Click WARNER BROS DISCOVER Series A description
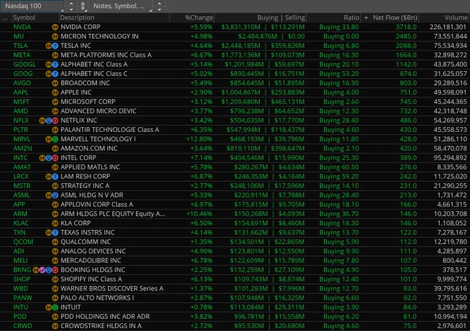The width and height of the screenshot is (470, 331). (x=112, y=288)
